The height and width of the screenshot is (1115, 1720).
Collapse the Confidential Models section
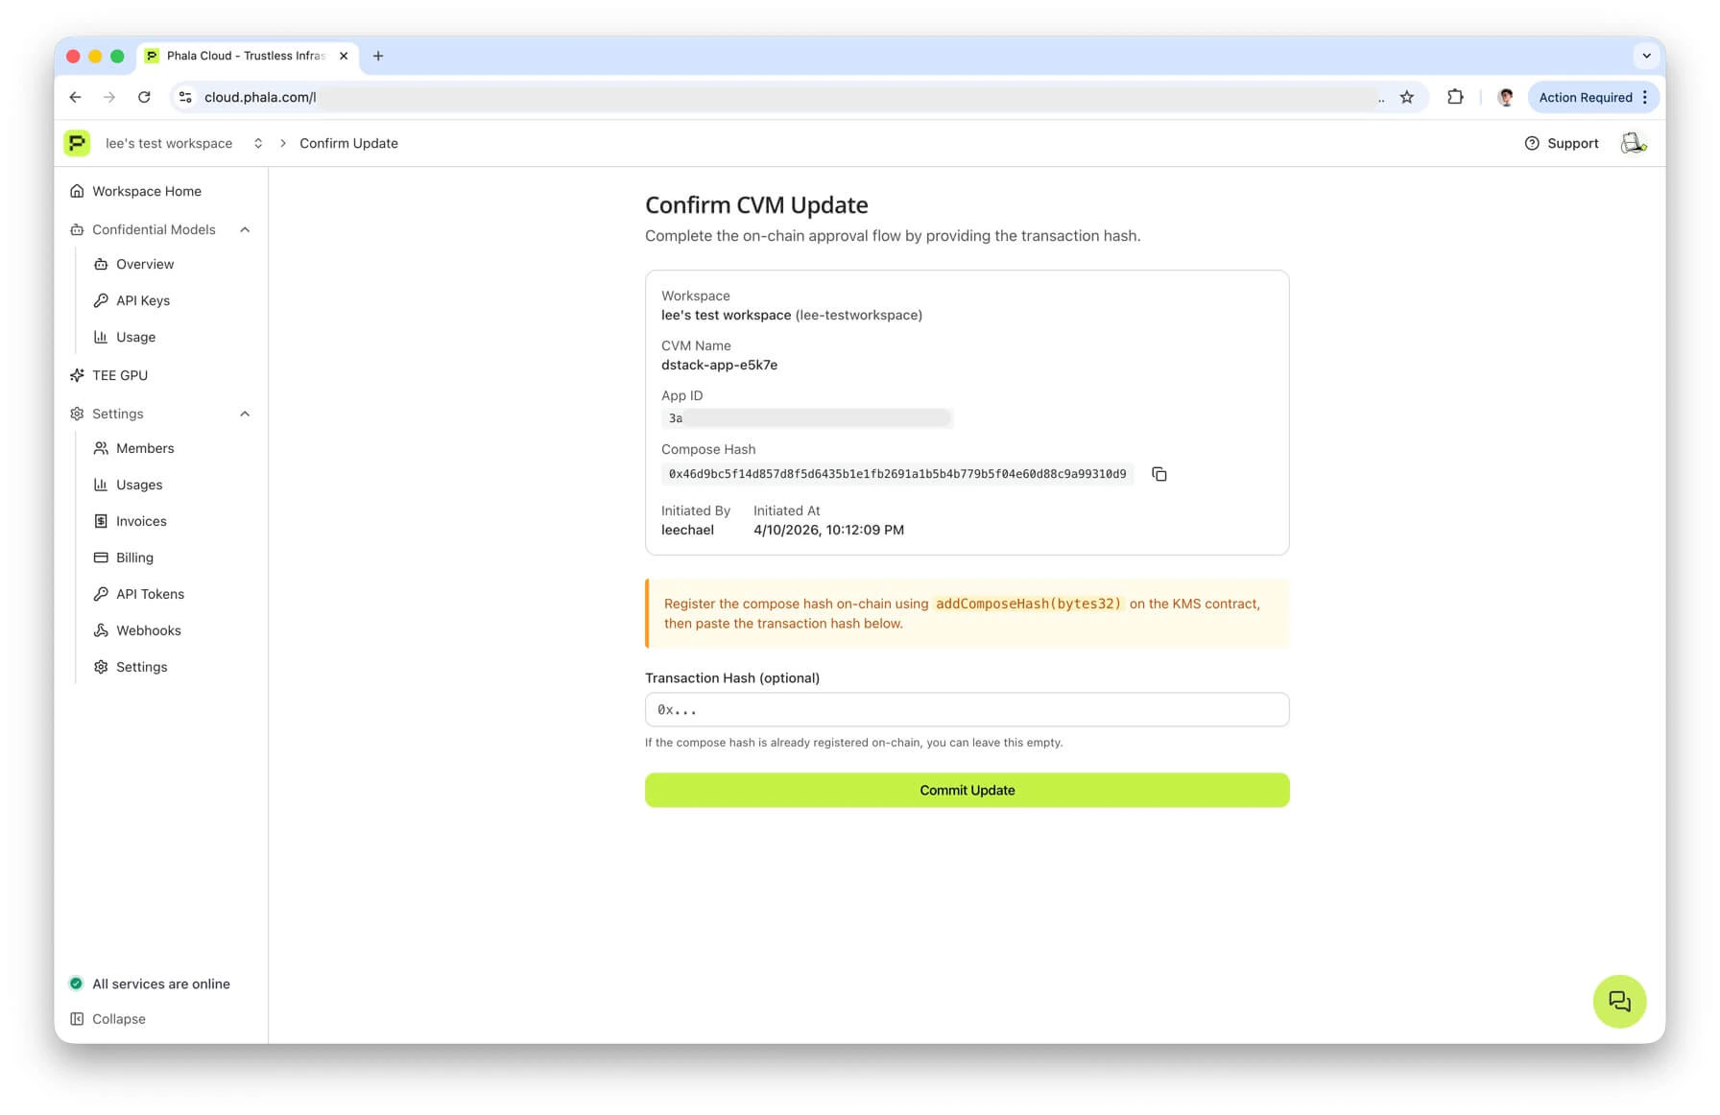coord(245,229)
